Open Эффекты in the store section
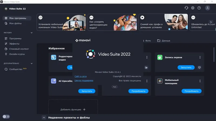This screenshot has width=216, height=121. coord(14,44)
